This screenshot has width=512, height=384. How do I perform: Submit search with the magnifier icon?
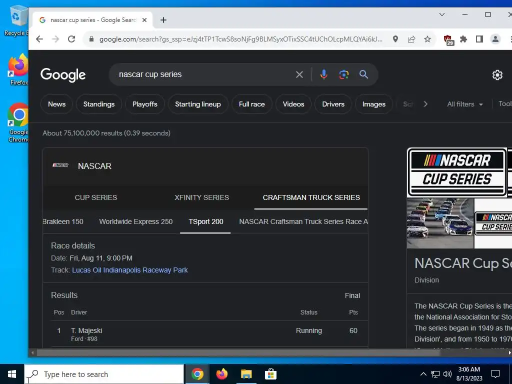coord(364,74)
